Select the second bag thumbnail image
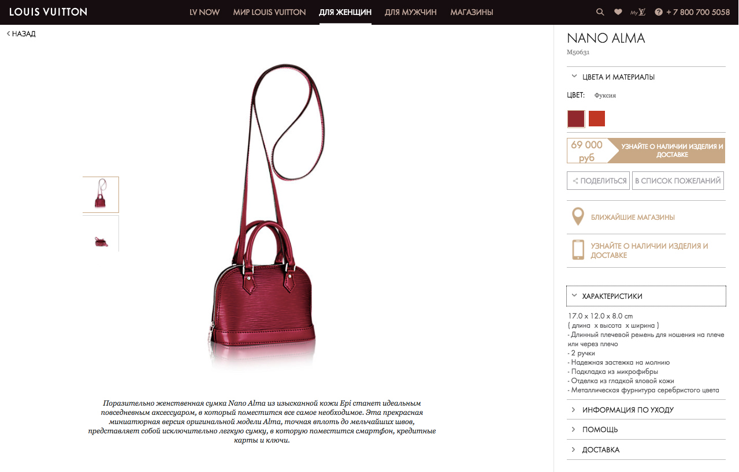 [101, 234]
